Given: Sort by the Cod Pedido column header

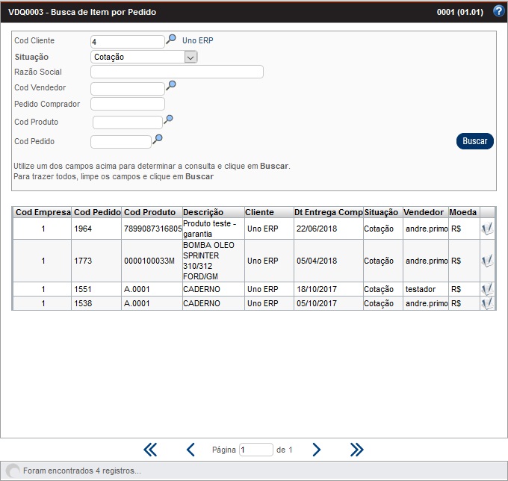Looking at the screenshot, I should point(97,212).
